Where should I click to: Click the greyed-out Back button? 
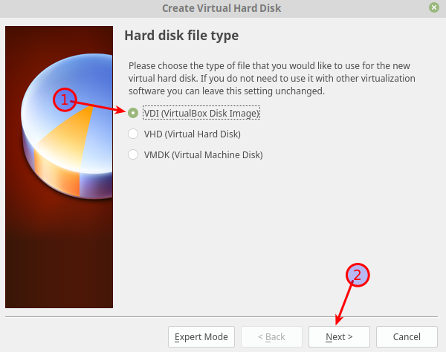(271, 336)
